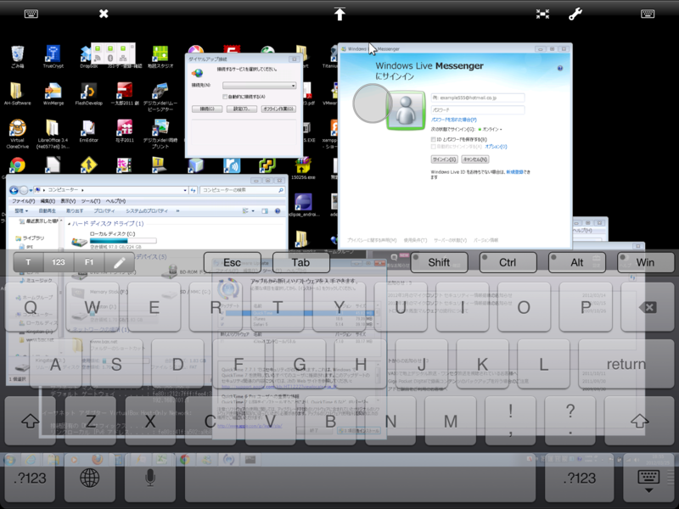Open the ツール(T) menu in Explorer
Screen dimensions: 679x509
tap(91, 201)
